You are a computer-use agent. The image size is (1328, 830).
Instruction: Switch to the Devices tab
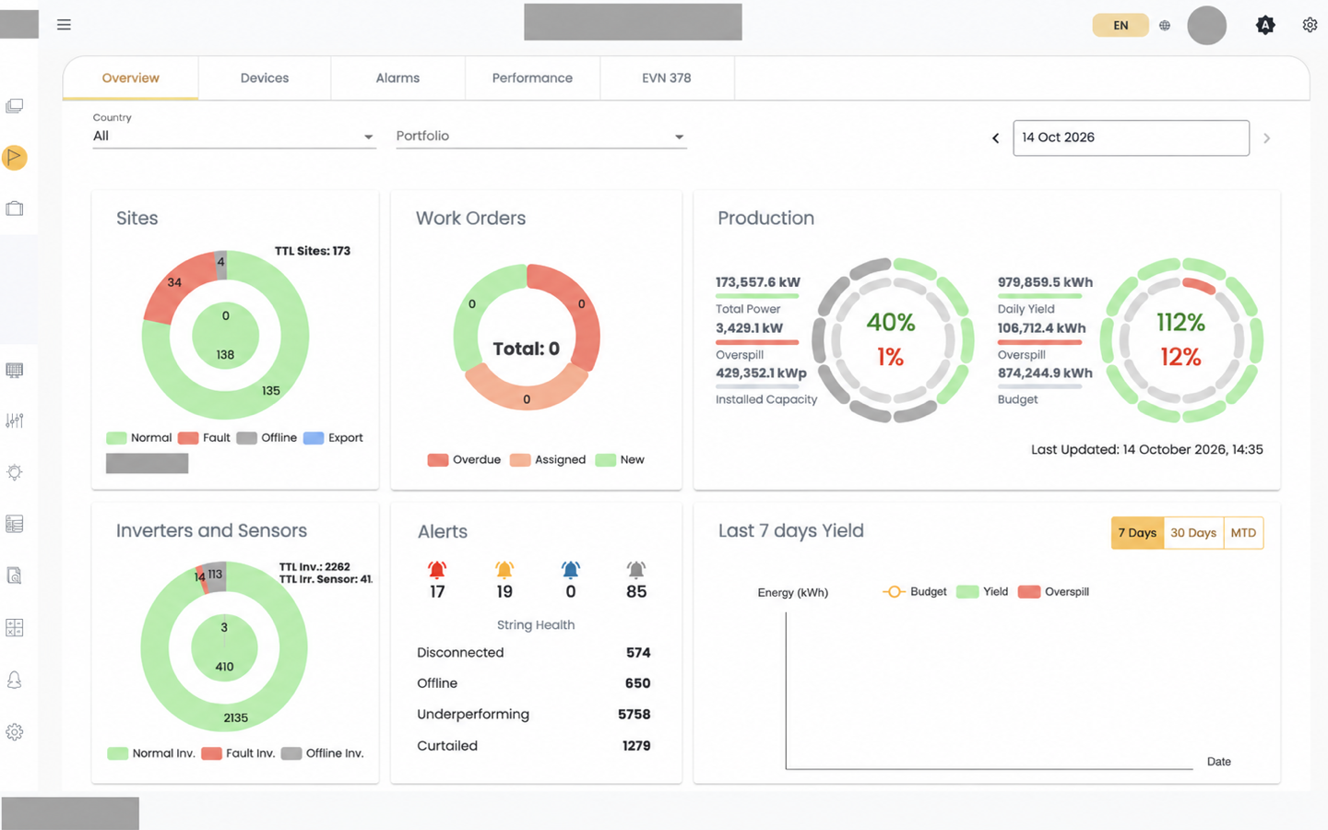(x=265, y=78)
